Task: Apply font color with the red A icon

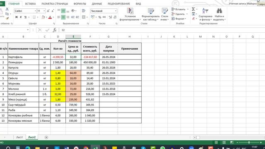Action: pos(50,17)
